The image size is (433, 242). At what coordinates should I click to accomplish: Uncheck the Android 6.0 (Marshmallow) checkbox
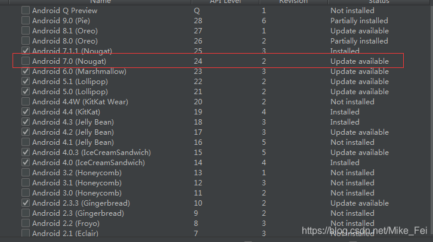click(x=26, y=72)
